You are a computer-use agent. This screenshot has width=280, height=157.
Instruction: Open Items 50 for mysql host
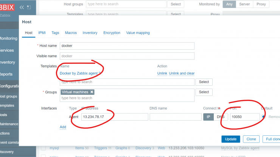coord(82,148)
